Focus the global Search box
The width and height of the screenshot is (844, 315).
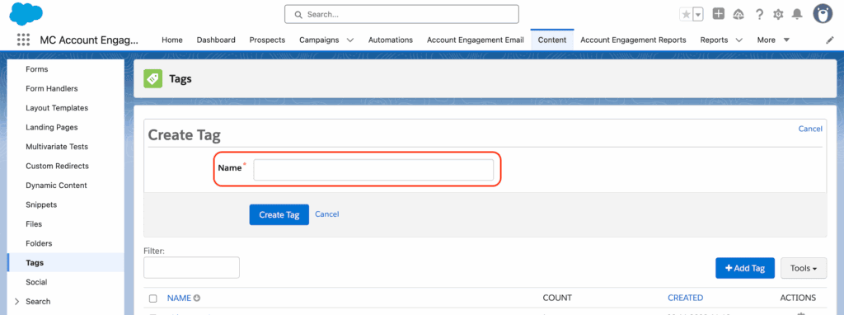coord(401,15)
